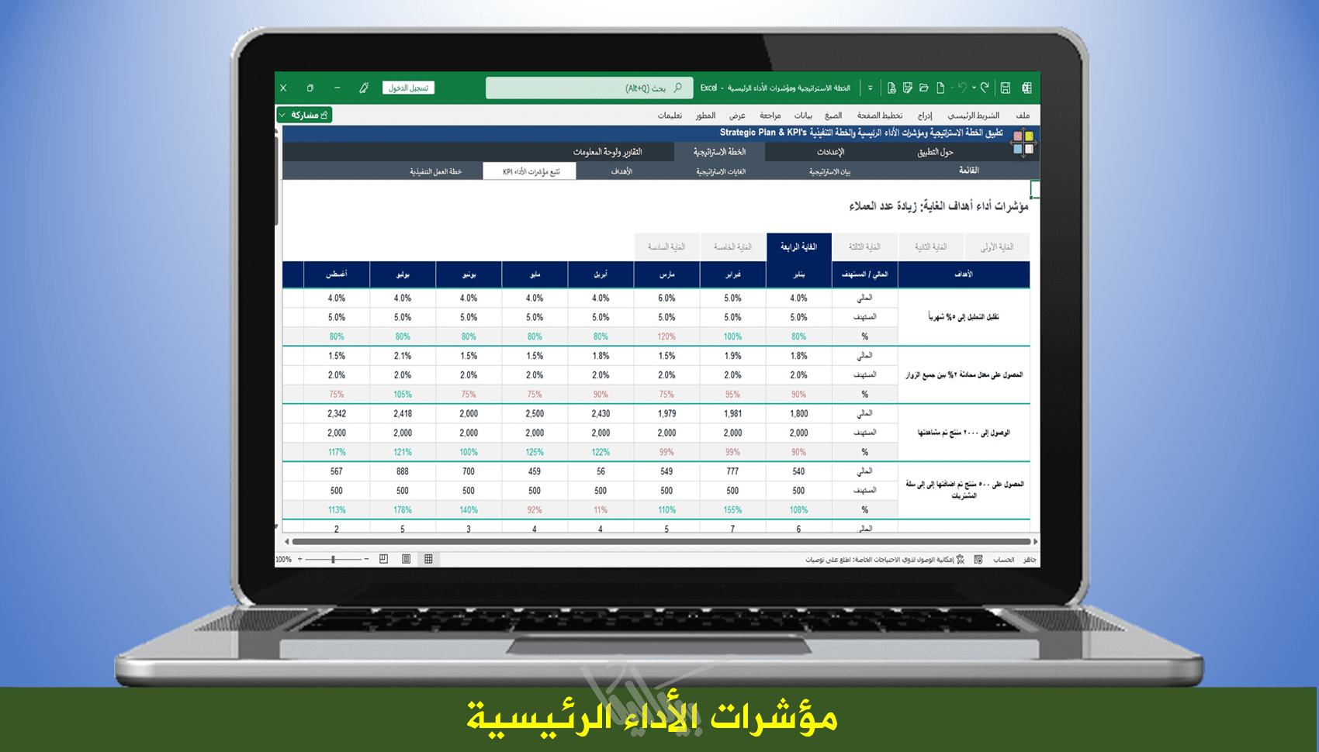Switch to Page Layout view icon
This screenshot has height=752, width=1319.
pyautogui.click(x=406, y=559)
